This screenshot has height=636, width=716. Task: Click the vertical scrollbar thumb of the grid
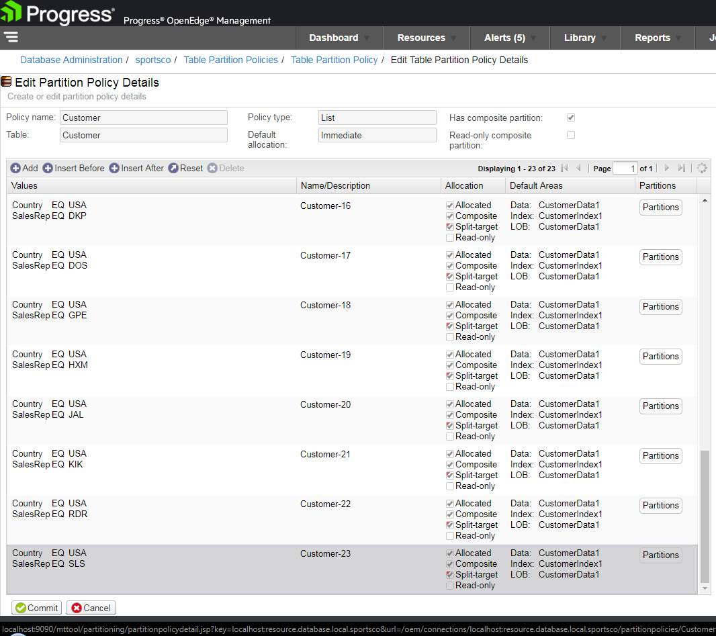coord(705,517)
